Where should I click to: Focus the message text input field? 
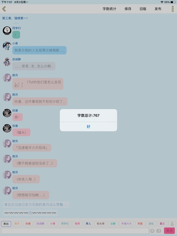pyautogui.click(x=75, y=231)
